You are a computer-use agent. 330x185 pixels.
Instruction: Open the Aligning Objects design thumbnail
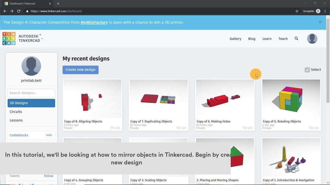click(92, 99)
